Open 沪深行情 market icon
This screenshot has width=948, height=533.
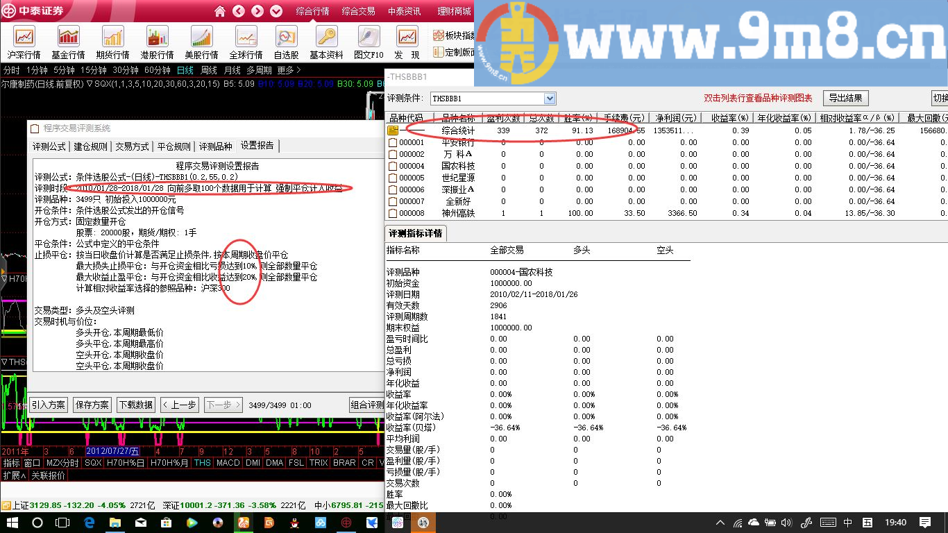point(24,42)
